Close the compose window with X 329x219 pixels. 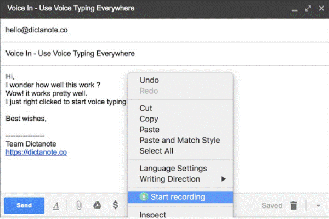[x=321, y=8]
